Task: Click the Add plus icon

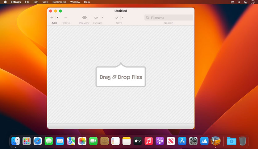Action: 52,18
